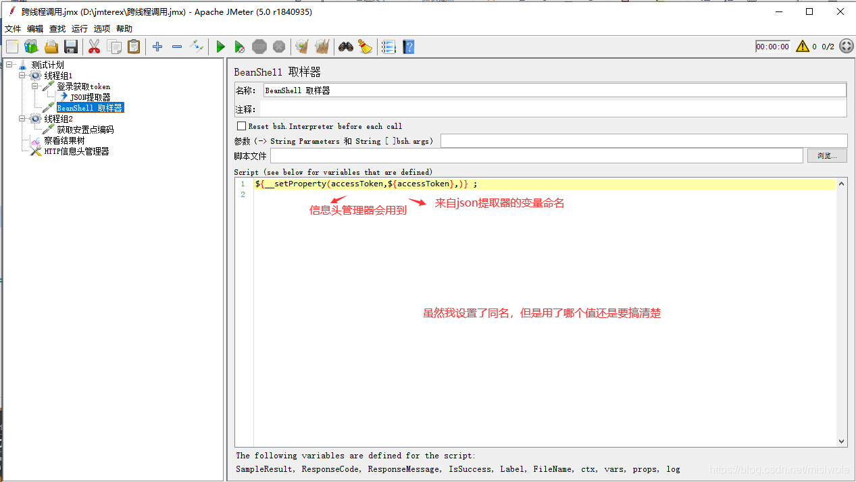Click the 注释 comment input field

click(x=553, y=109)
